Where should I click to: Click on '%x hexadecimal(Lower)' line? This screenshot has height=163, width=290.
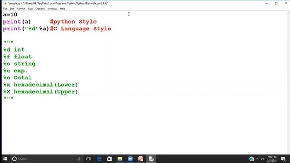(x=40, y=85)
